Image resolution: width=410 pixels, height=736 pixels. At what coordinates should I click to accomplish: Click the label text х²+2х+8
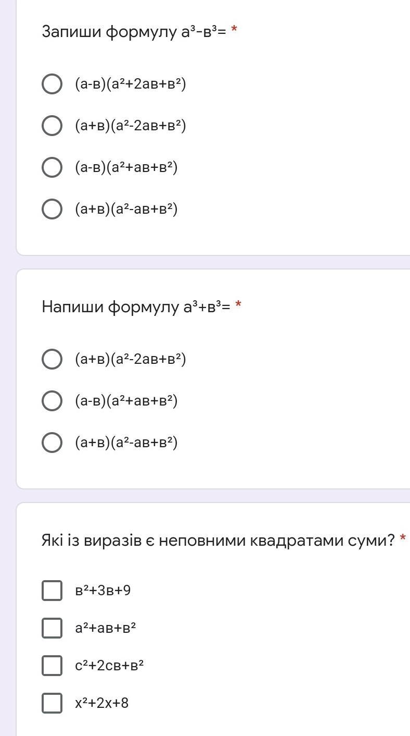point(102,703)
